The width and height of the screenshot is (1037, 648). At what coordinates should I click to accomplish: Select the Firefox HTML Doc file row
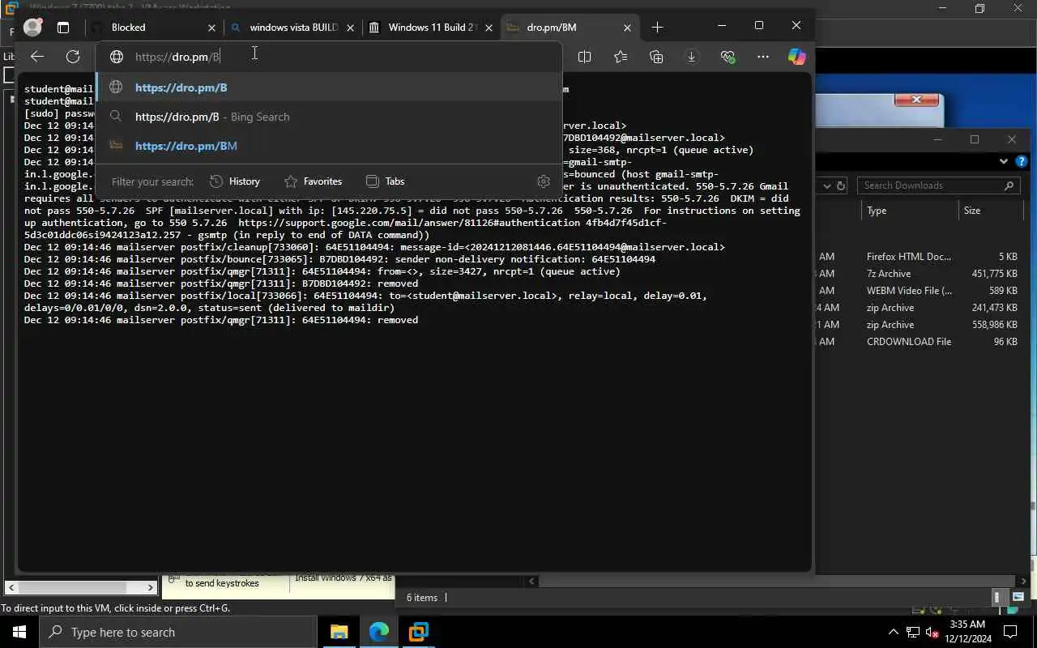919,257
